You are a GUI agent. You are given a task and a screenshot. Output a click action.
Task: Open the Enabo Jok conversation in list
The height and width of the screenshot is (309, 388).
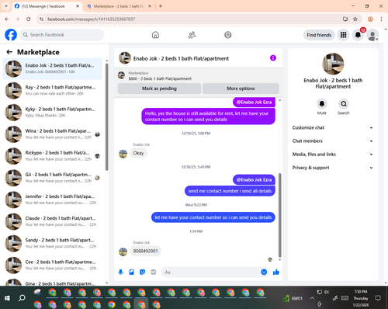pyautogui.click(x=52, y=68)
